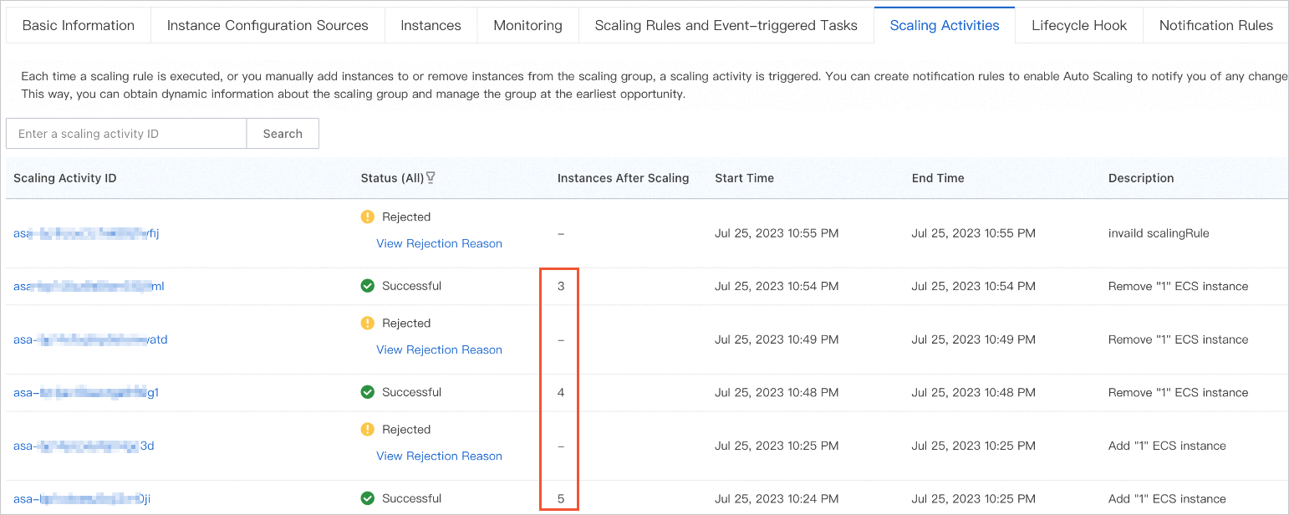Select Add "1" ECS instance in 10:24 PM row
Screen dimensions: 1289x515
(1167, 499)
